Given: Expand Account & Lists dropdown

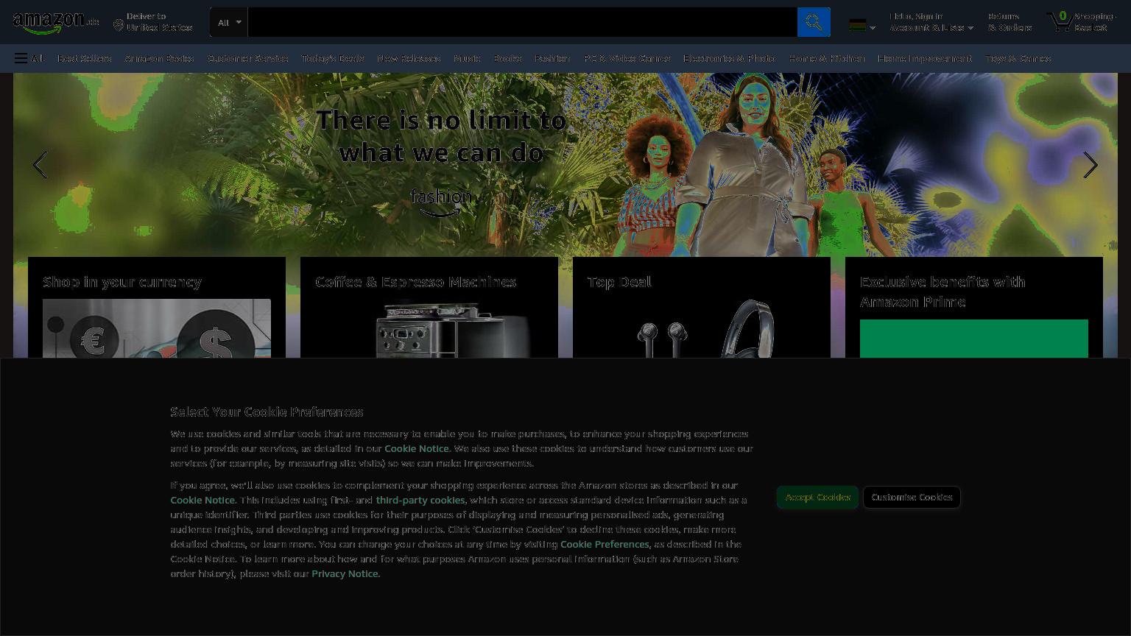Looking at the screenshot, I should coord(931,22).
